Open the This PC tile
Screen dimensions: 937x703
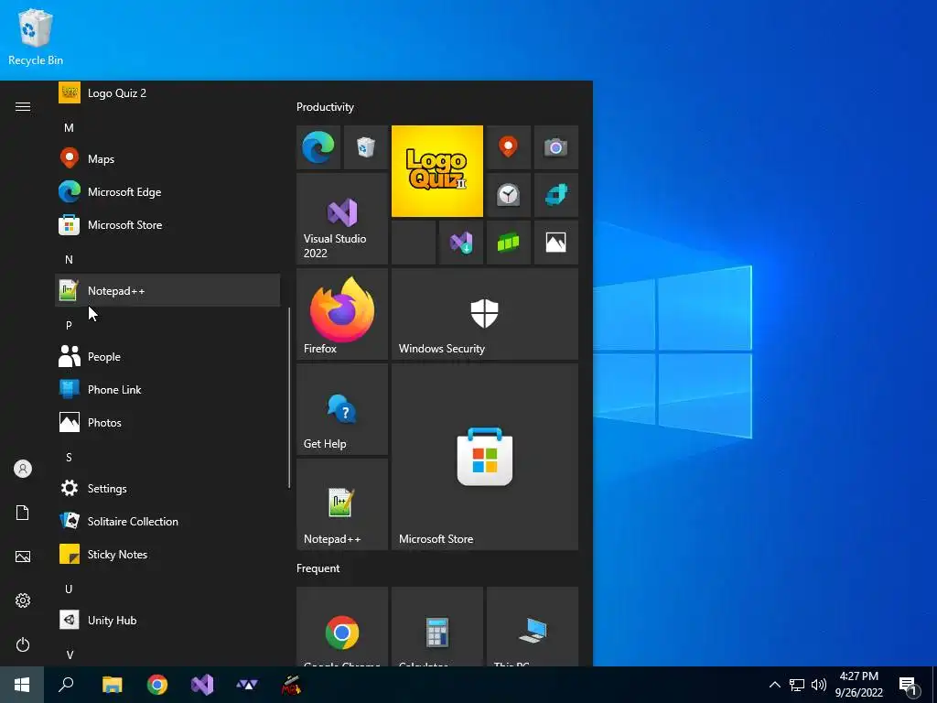coord(533,626)
